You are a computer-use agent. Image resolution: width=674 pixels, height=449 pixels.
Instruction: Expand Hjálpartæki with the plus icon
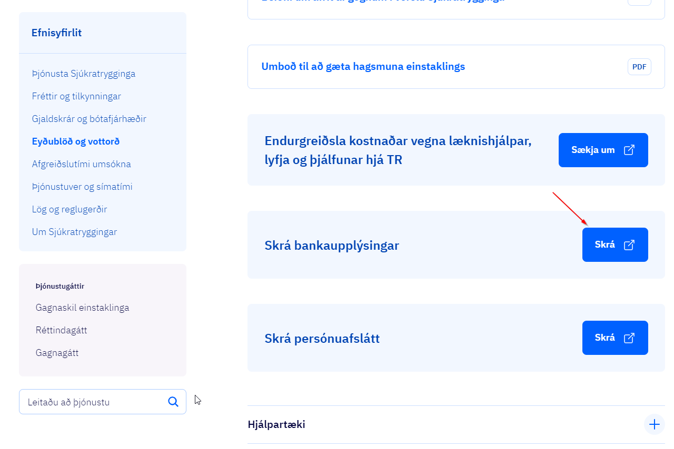pos(654,424)
